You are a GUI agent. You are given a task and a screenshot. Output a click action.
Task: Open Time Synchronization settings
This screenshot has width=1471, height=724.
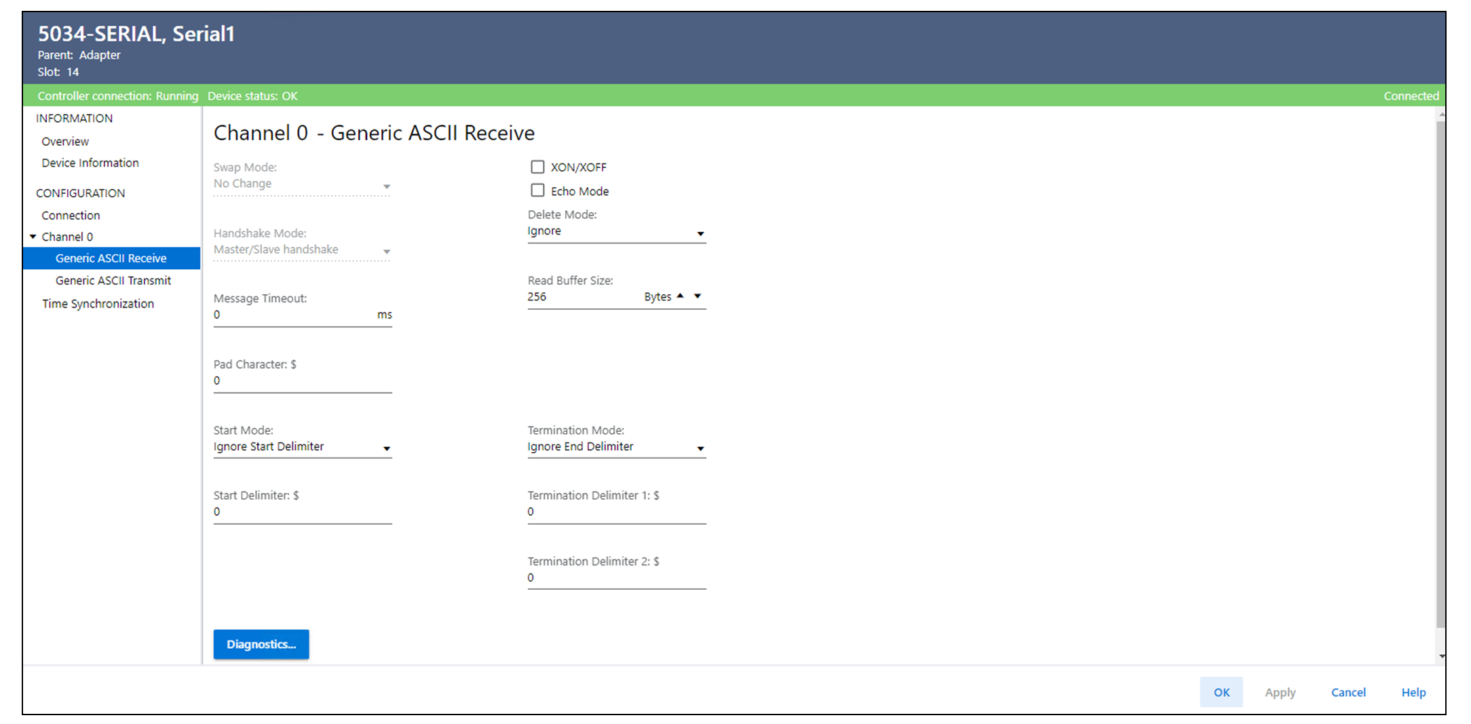click(x=98, y=304)
